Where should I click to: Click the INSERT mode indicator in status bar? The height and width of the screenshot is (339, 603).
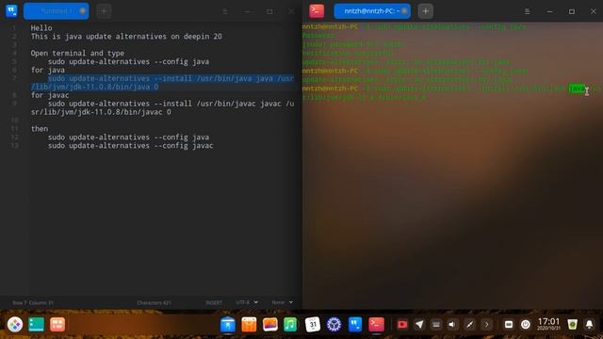click(214, 303)
